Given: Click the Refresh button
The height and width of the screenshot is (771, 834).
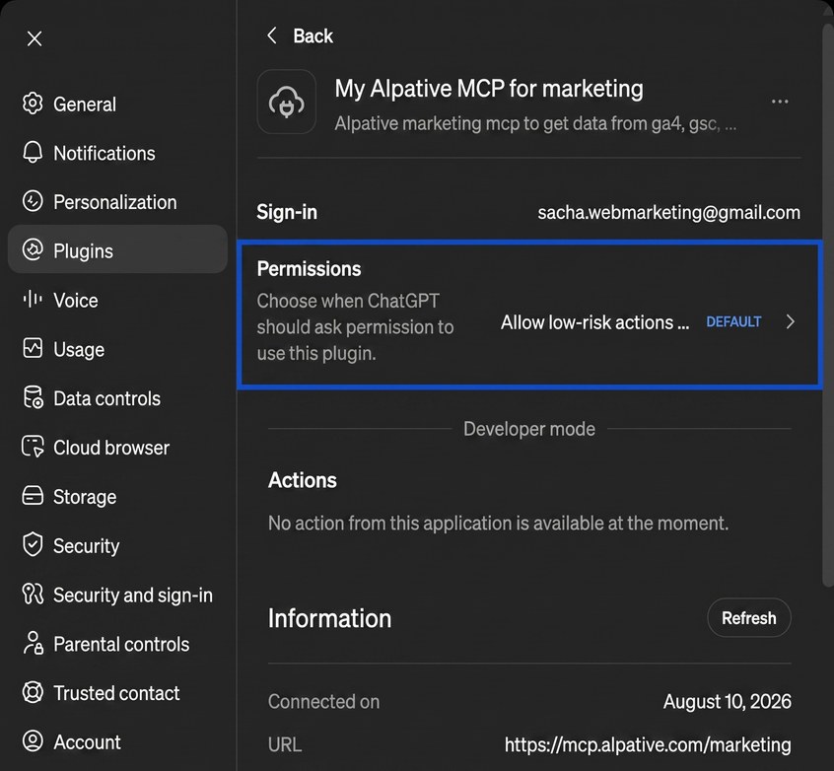Looking at the screenshot, I should pos(749,618).
